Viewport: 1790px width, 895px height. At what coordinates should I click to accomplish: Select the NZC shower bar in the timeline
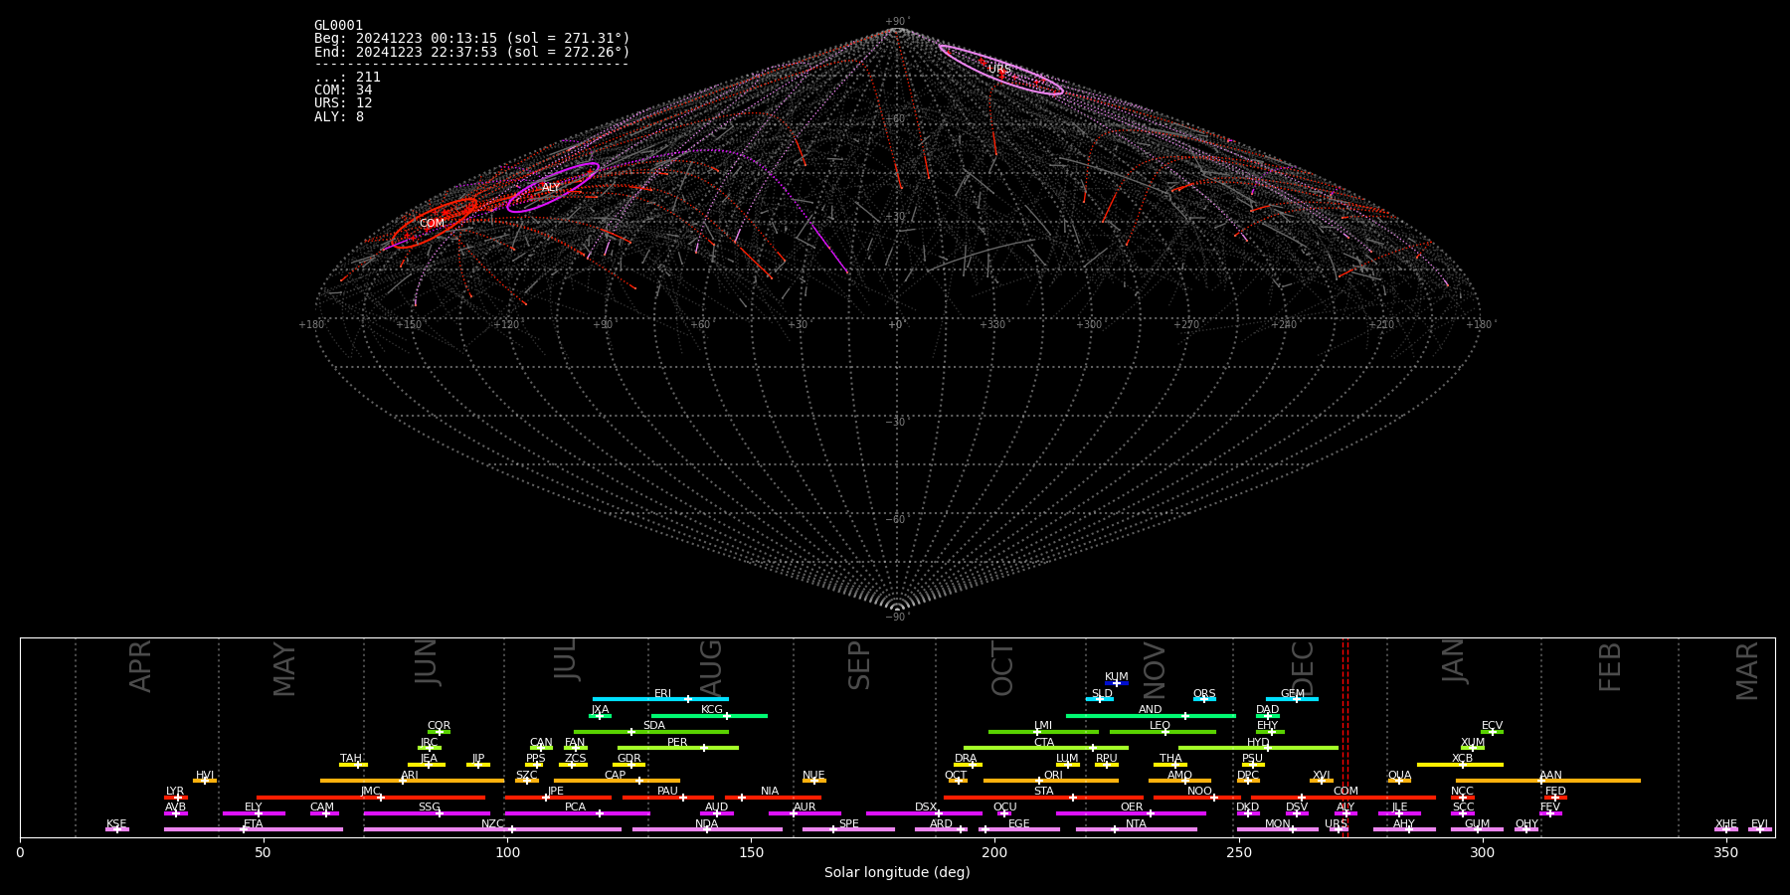(492, 829)
